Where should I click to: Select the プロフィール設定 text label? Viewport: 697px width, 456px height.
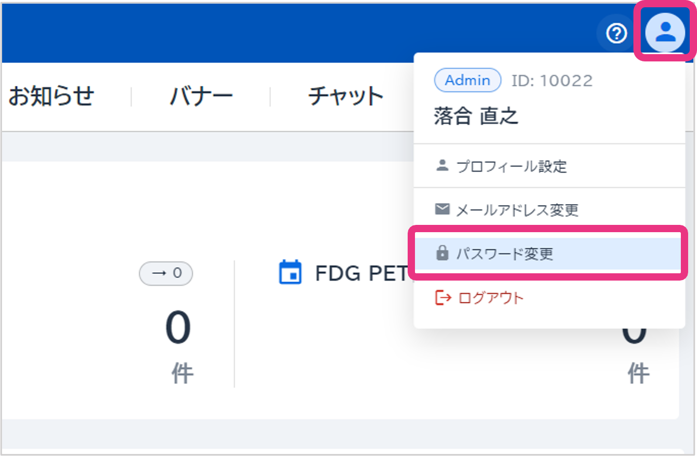(511, 167)
